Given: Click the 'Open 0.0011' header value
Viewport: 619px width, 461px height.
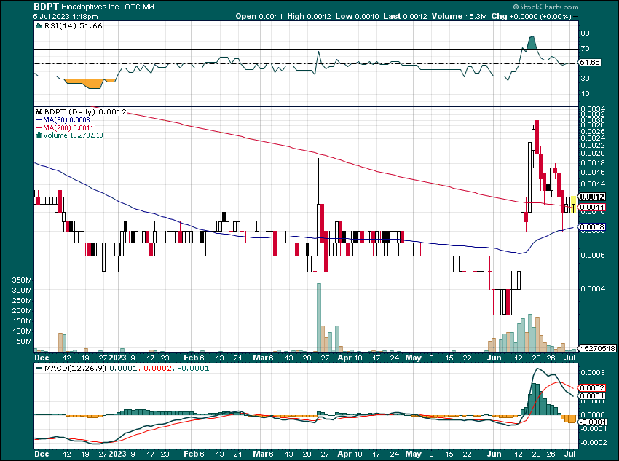Looking at the screenshot, I should click(x=259, y=17).
